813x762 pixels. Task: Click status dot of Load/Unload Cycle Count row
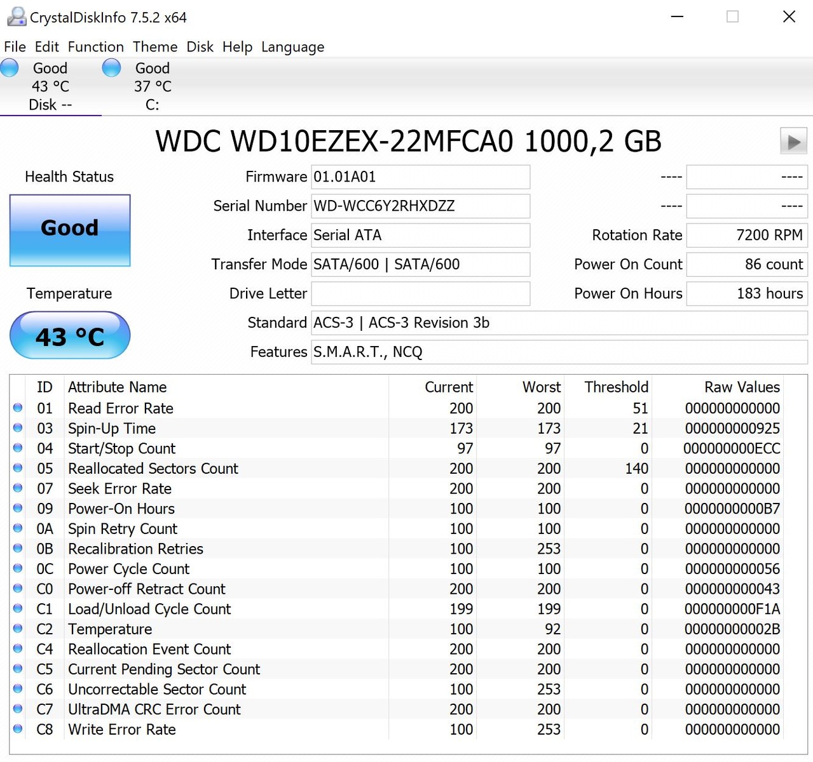tap(18, 608)
